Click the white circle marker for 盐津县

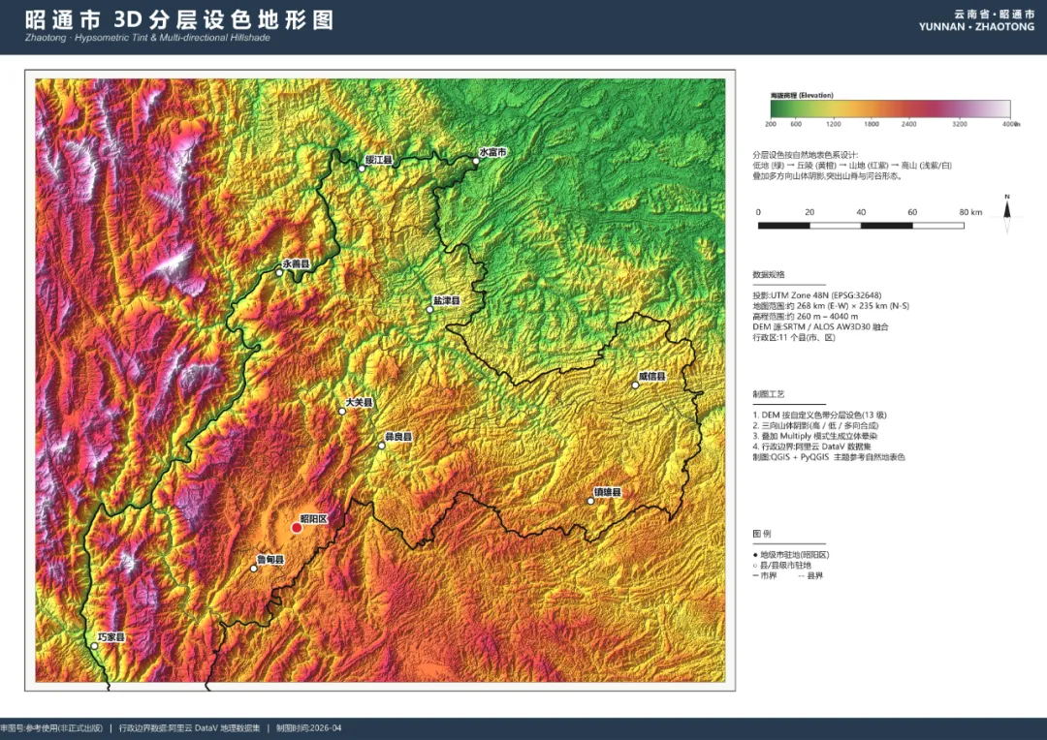coord(430,310)
